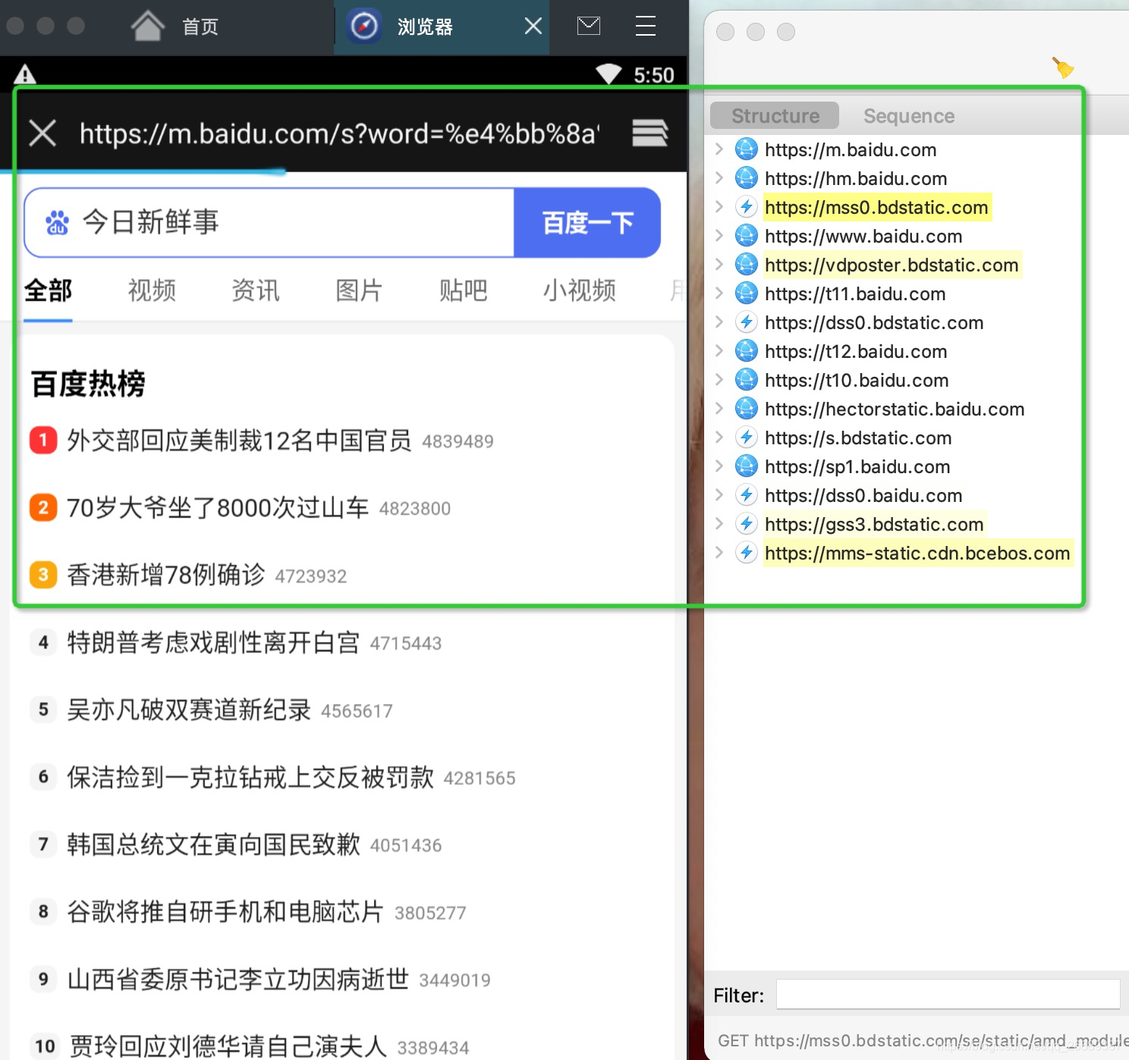The image size is (1129, 1060).
Task: Expand the https://mms-static.cdn.bcebos.com node
Action: (719, 553)
